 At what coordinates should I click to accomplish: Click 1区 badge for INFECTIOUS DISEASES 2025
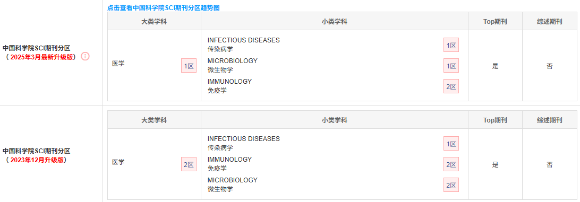point(451,45)
